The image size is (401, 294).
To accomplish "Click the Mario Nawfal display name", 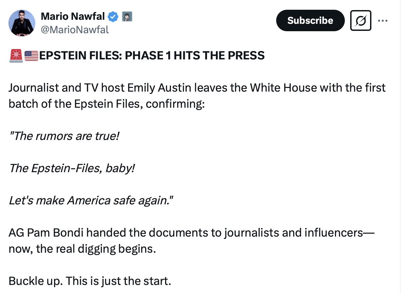I will click(x=73, y=16).
